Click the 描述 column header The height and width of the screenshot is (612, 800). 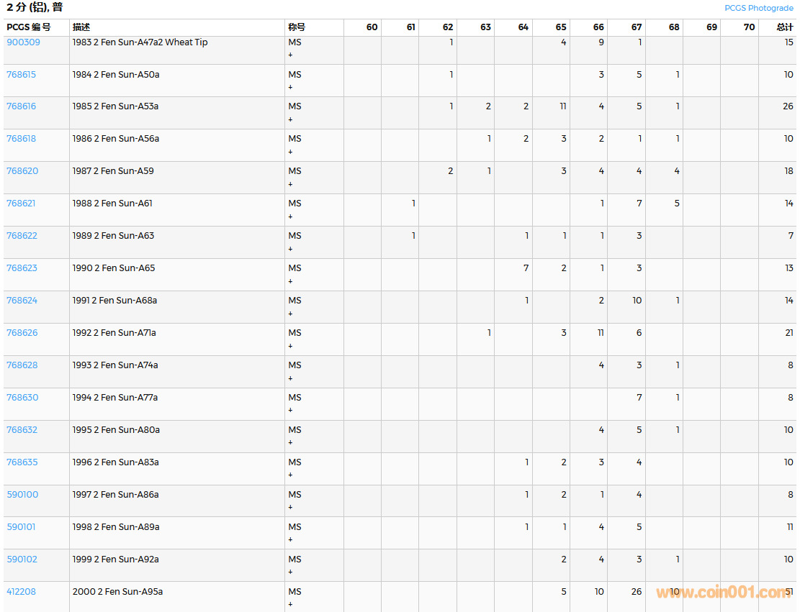point(81,27)
